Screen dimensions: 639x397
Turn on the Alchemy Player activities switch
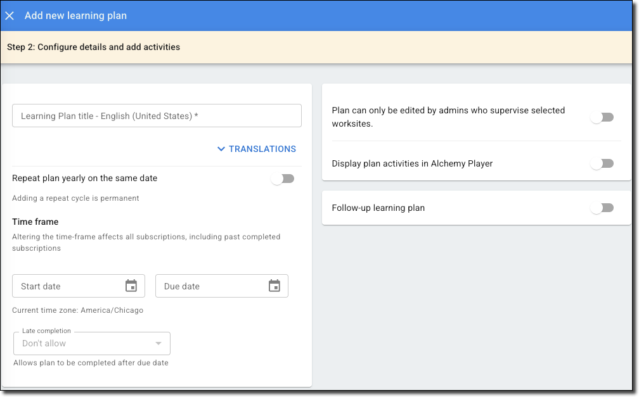602,163
